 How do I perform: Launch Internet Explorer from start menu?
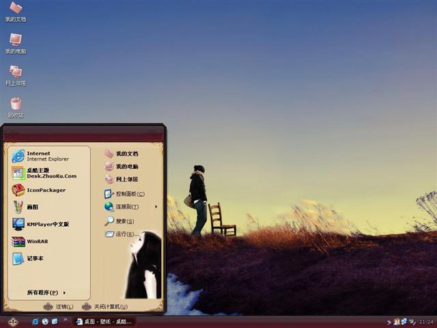40,156
